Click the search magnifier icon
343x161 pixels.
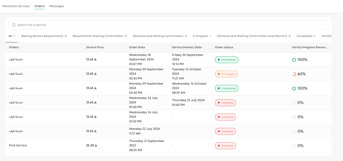point(14,25)
